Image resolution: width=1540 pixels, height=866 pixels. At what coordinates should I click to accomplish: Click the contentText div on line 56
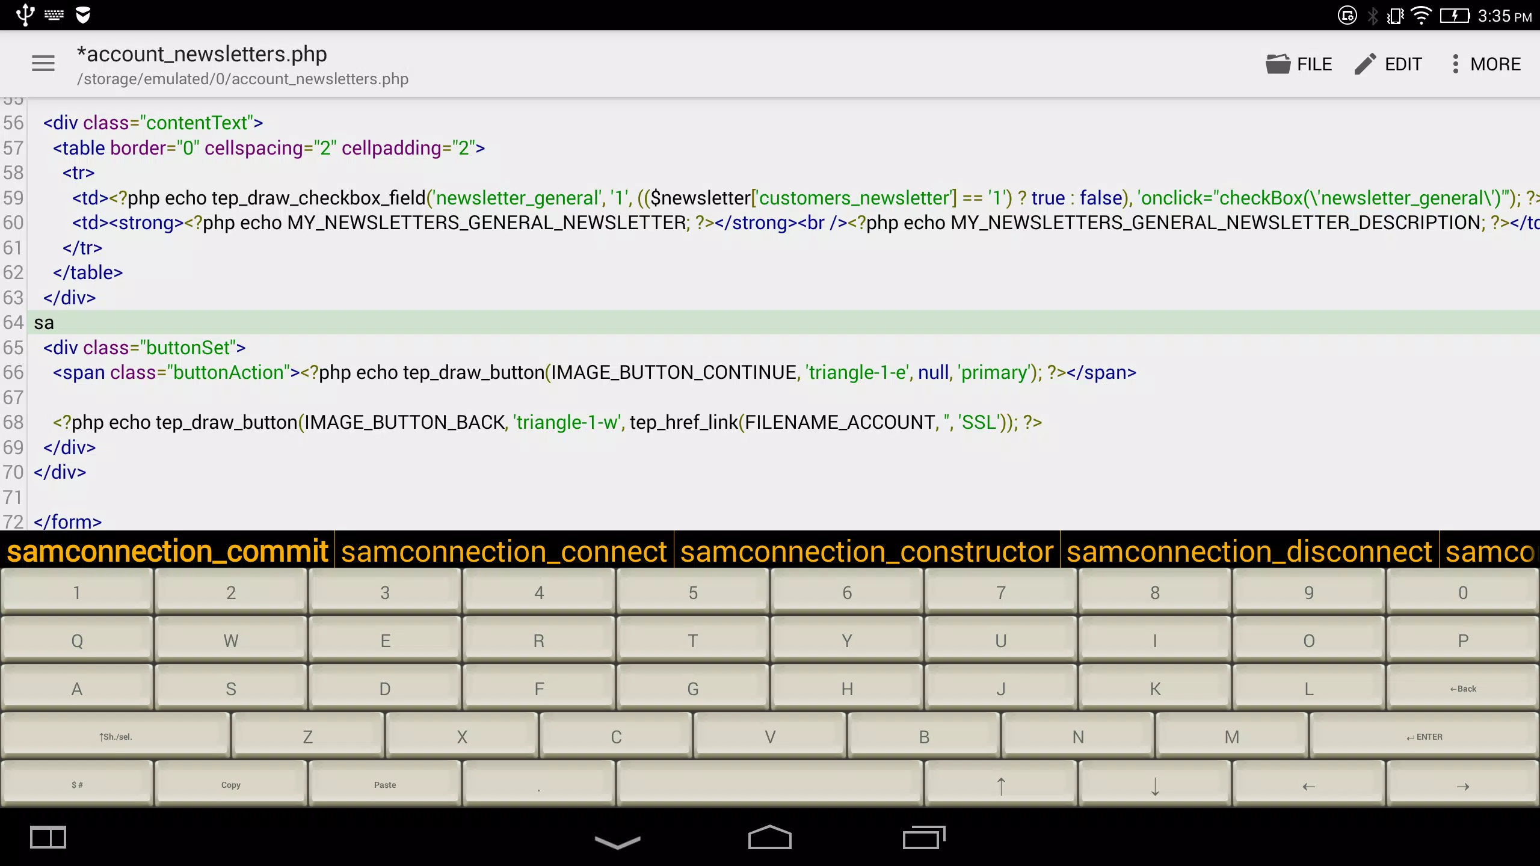point(153,123)
